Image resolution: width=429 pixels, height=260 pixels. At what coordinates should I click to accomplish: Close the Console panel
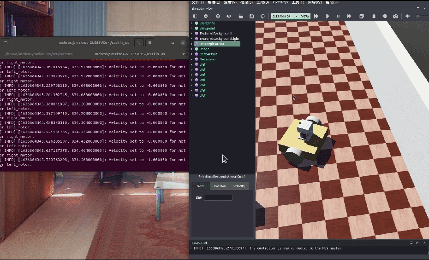[x=424, y=243]
